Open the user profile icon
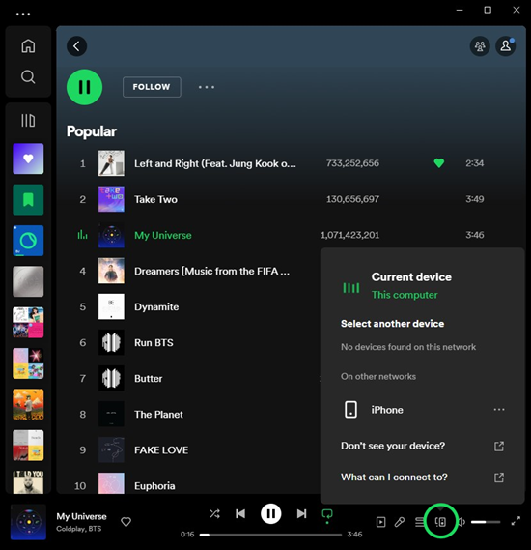This screenshot has height=550, width=531. [506, 46]
